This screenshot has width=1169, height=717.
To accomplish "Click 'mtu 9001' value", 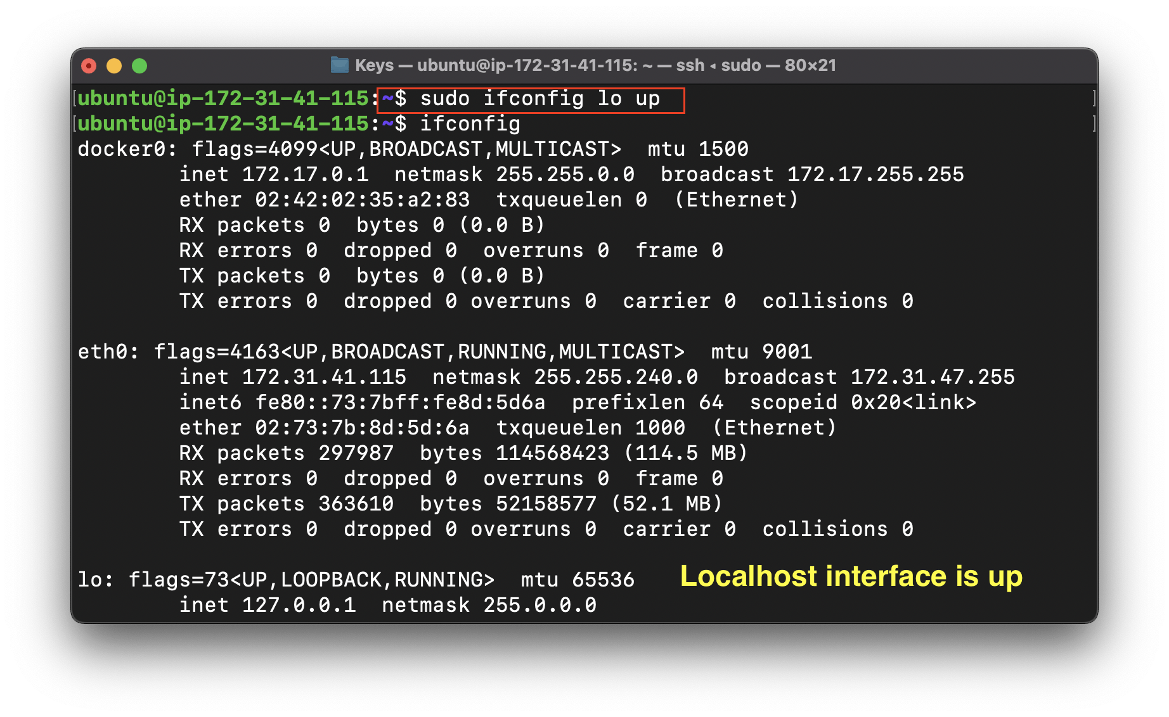I will [x=761, y=352].
